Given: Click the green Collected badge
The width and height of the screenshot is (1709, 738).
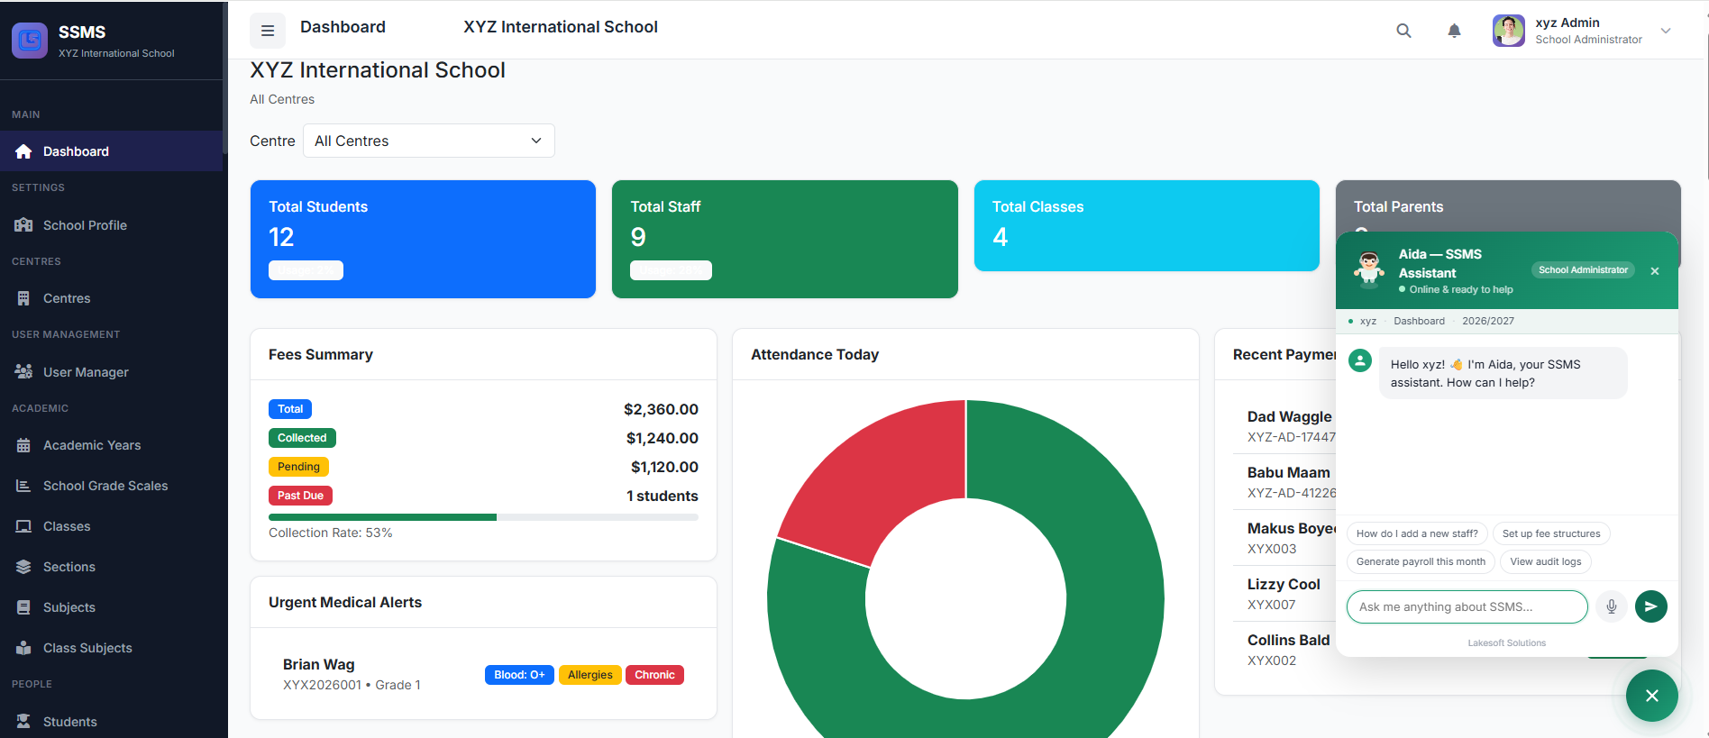Looking at the screenshot, I should pos(302,438).
